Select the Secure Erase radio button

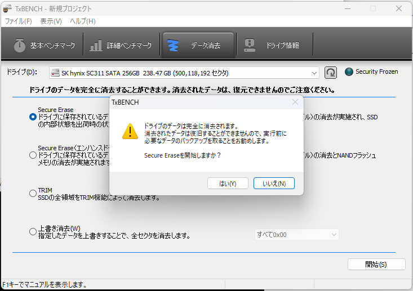33,117
